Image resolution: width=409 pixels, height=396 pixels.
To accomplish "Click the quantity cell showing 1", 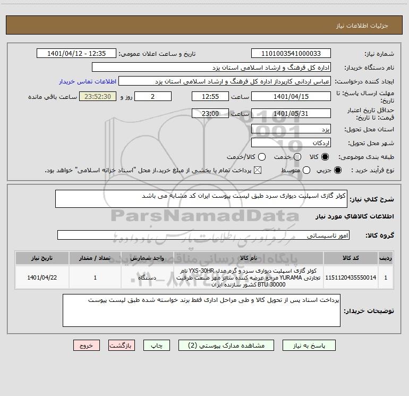I will pos(95,277).
